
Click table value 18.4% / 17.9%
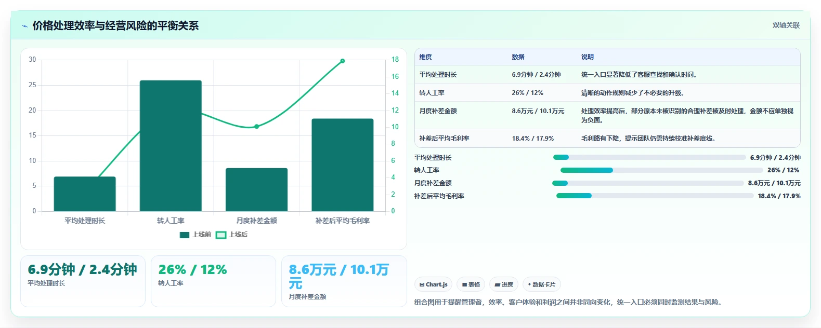[532, 139]
